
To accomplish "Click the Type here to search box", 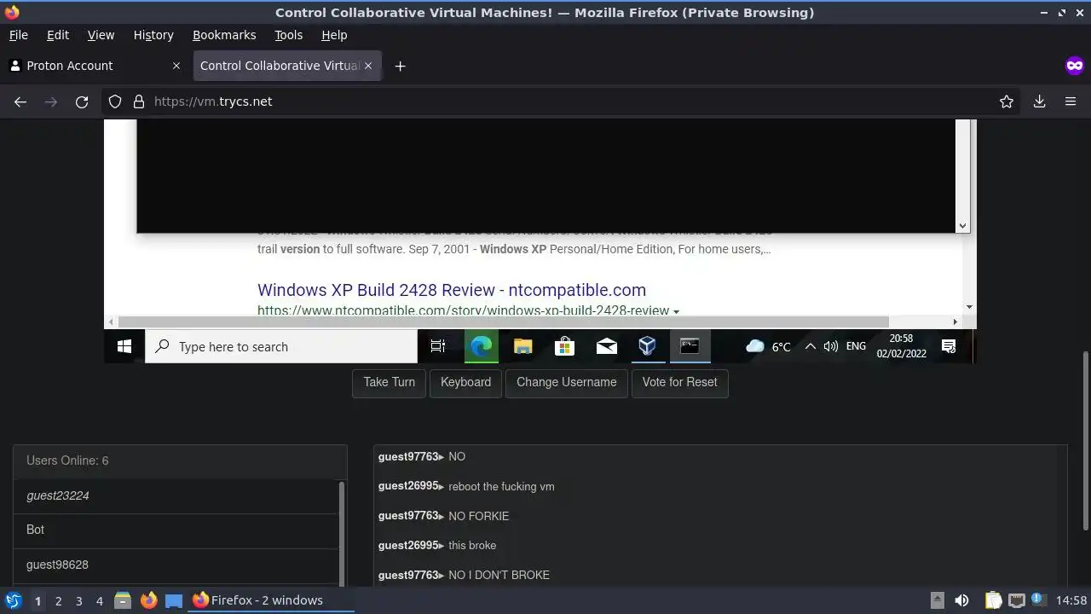I will click(281, 346).
